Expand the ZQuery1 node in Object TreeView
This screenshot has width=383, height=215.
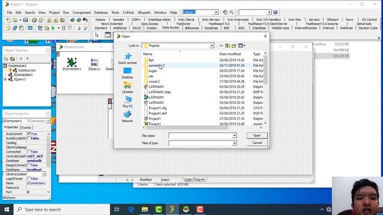[x=5, y=79]
